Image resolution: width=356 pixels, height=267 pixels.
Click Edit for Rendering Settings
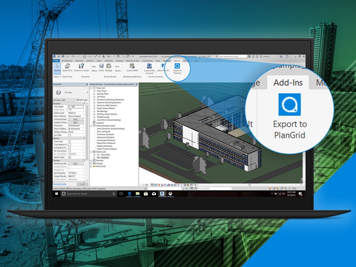click(76, 163)
